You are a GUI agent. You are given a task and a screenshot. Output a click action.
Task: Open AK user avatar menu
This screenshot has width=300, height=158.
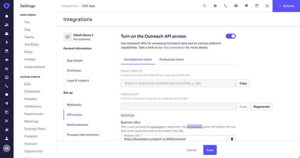7,148
